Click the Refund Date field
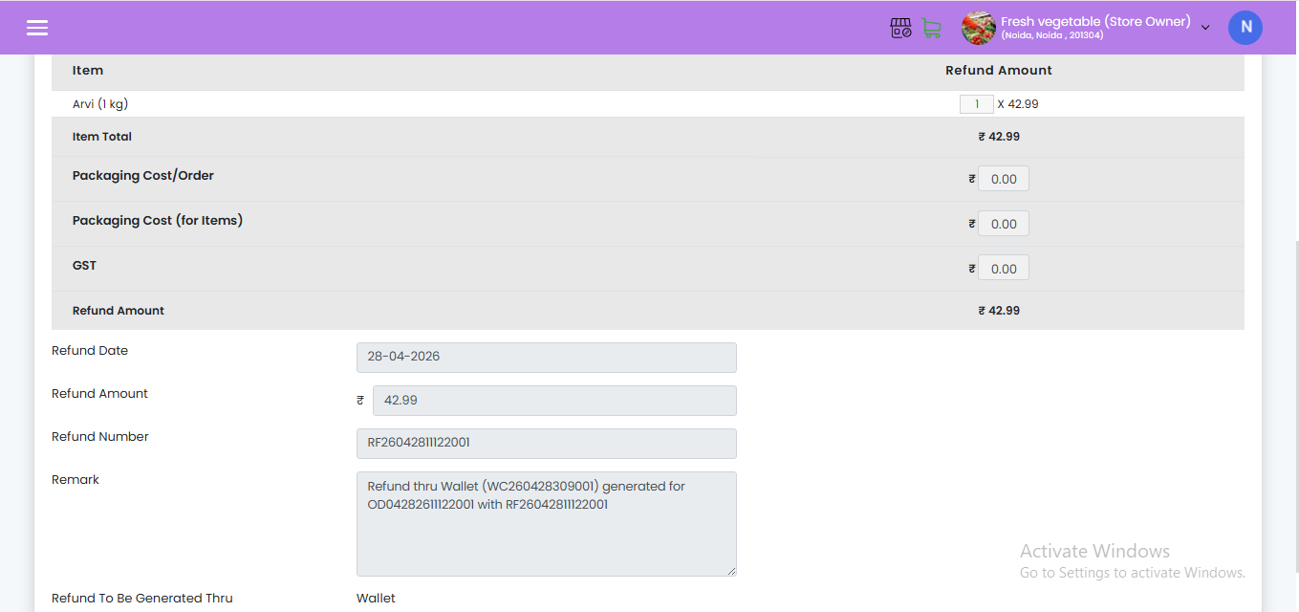The height and width of the screenshot is (612, 1299). (x=547, y=357)
